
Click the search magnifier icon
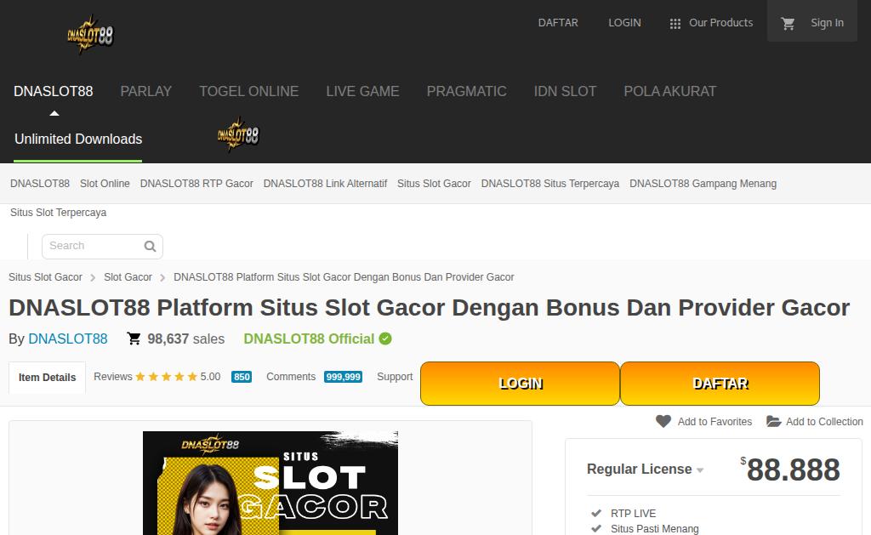[x=150, y=246]
